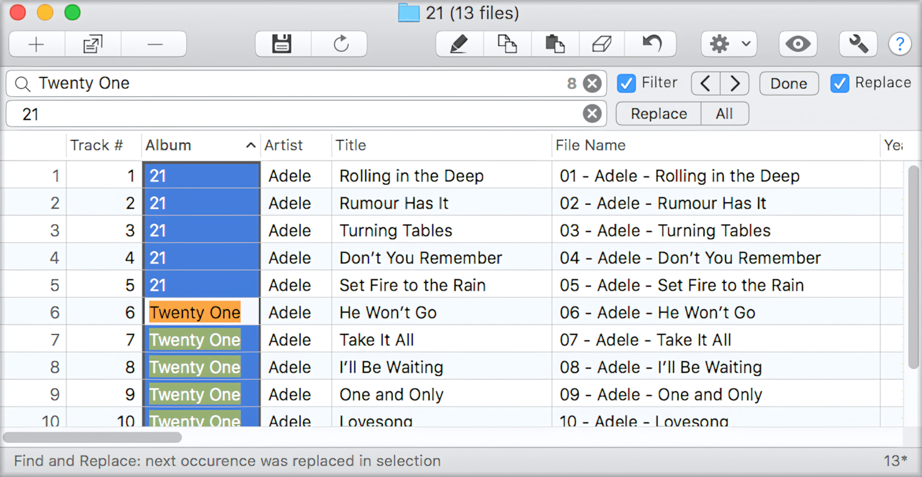Click the vertical scrollbar thumb

[x=913, y=267]
